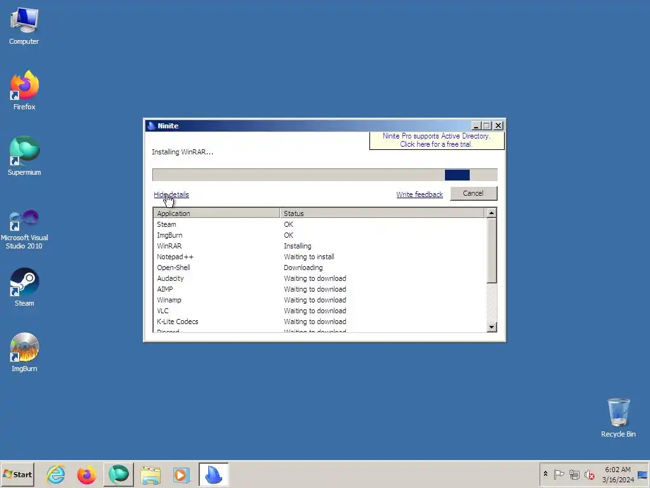Open the Action Center flag icon
The width and height of the screenshot is (650, 488).
coord(559,474)
